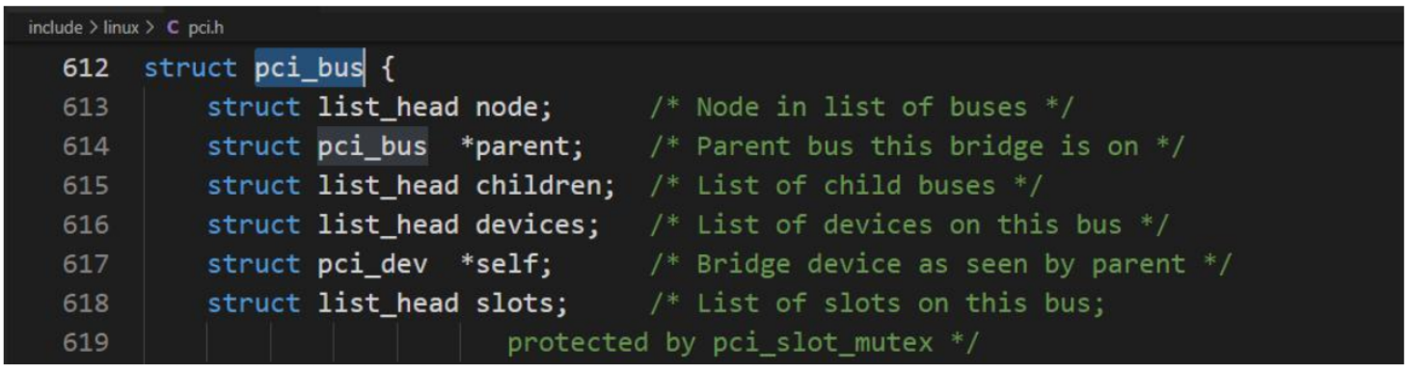Click line number 612 in the gutter

point(85,68)
